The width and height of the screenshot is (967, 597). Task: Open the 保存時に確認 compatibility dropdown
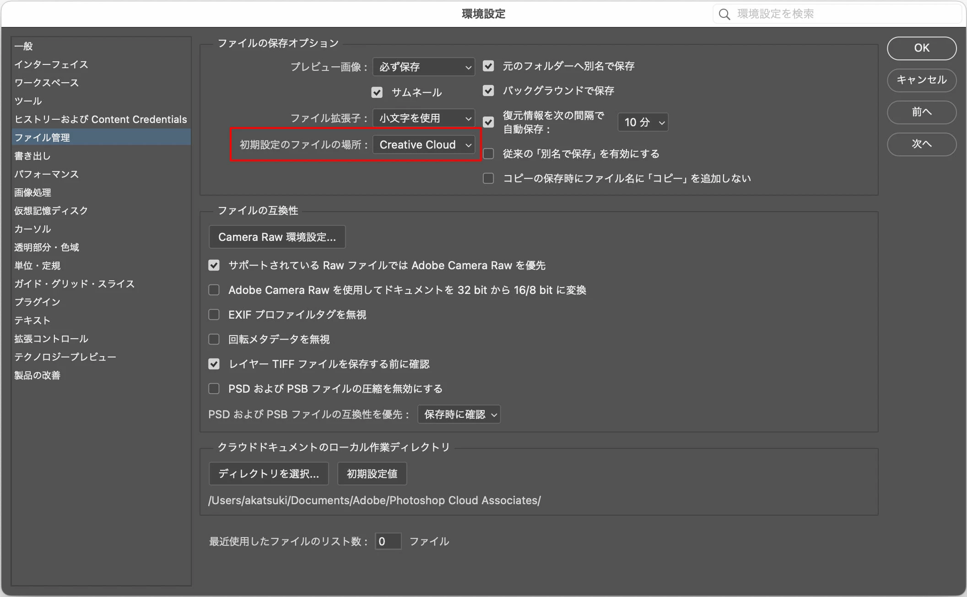point(459,414)
